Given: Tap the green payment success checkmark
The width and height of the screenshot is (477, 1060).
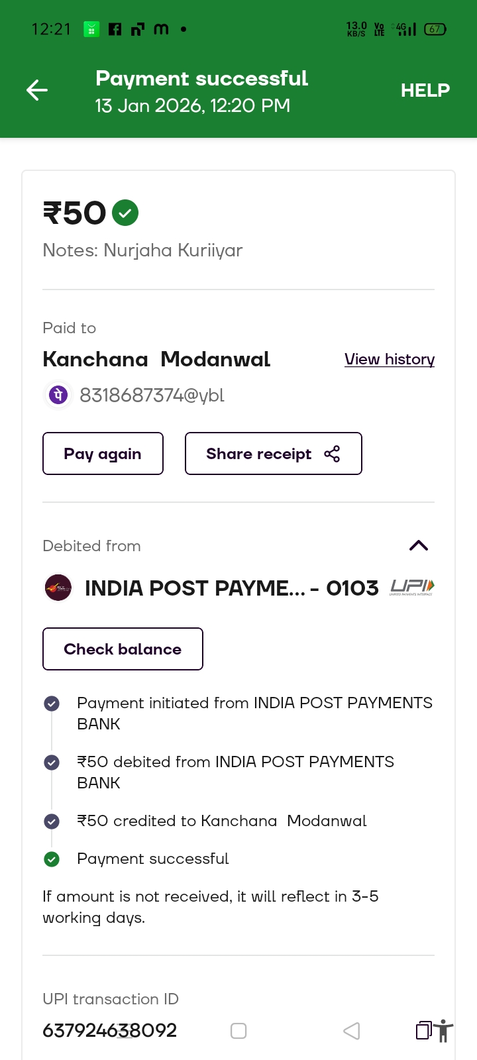Looking at the screenshot, I should point(125,213).
